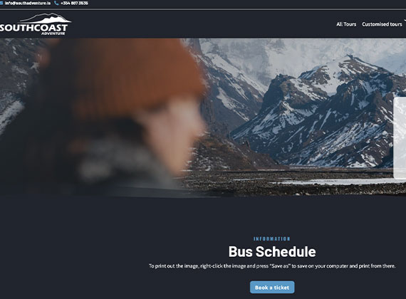Click the Book a ticket button
The image size is (406, 299).
(x=272, y=288)
